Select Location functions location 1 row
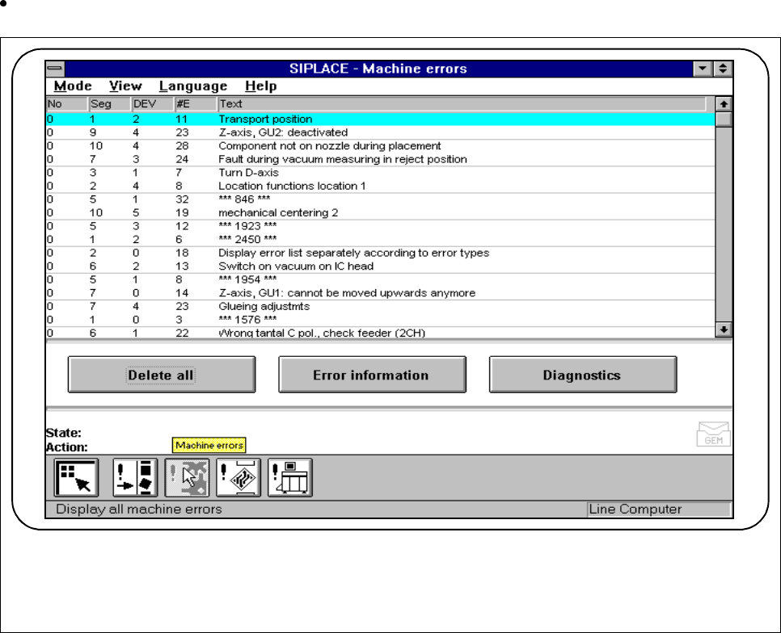Viewport: 781px width, 633px height. point(381,186)
